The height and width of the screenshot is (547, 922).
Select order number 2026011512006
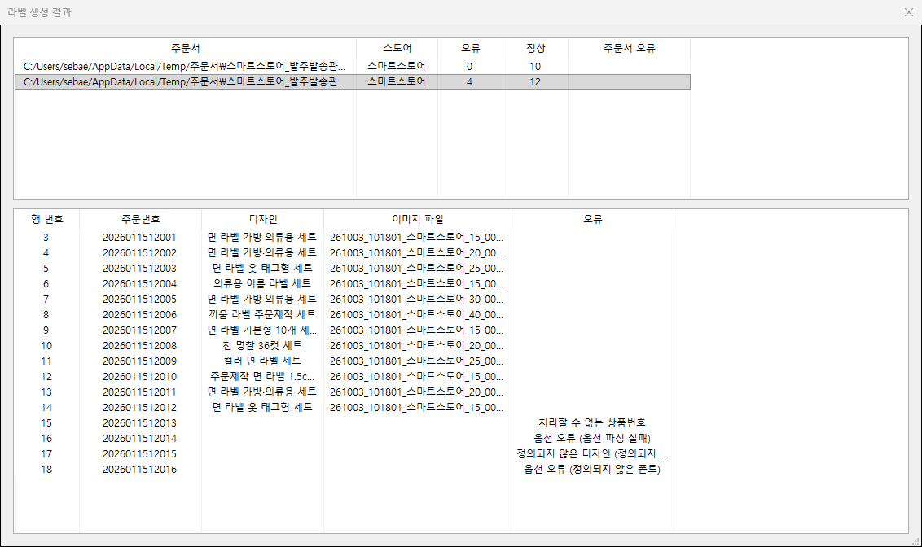139,315
